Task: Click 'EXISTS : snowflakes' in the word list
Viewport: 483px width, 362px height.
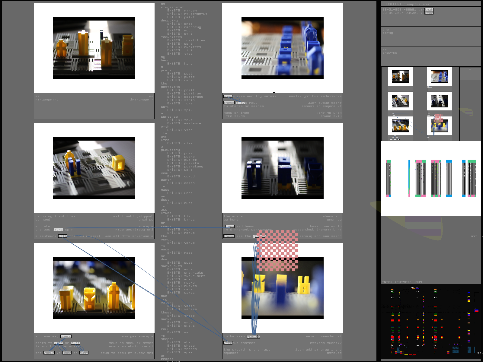Action: coord(186,276)
